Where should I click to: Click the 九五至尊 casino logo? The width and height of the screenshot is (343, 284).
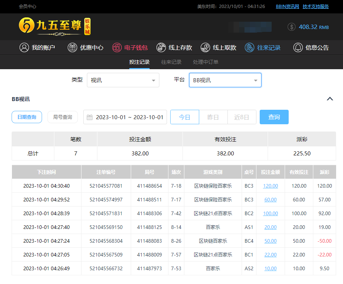pyautogui.click(x=54, y=26)
